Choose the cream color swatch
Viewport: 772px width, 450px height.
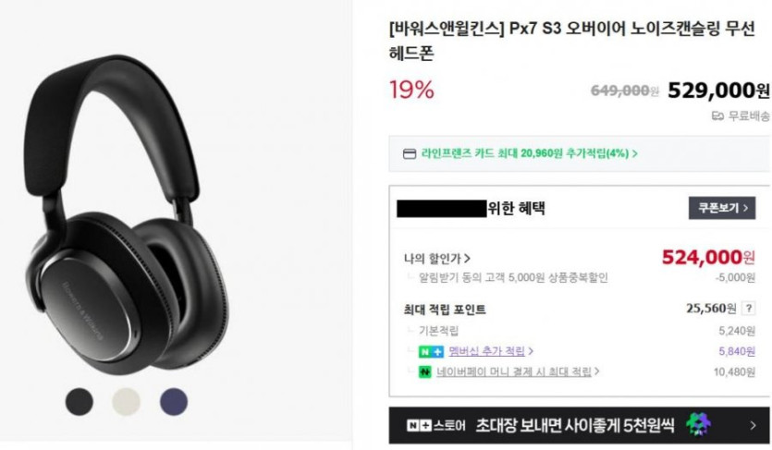click(127, 401)
